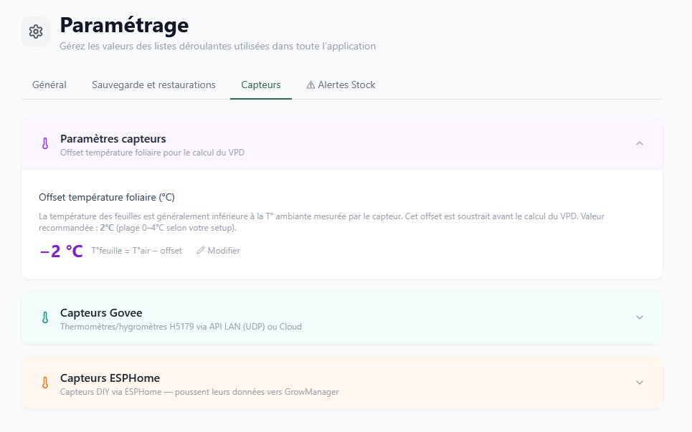Switch to the Général tab

click(49, 85)
